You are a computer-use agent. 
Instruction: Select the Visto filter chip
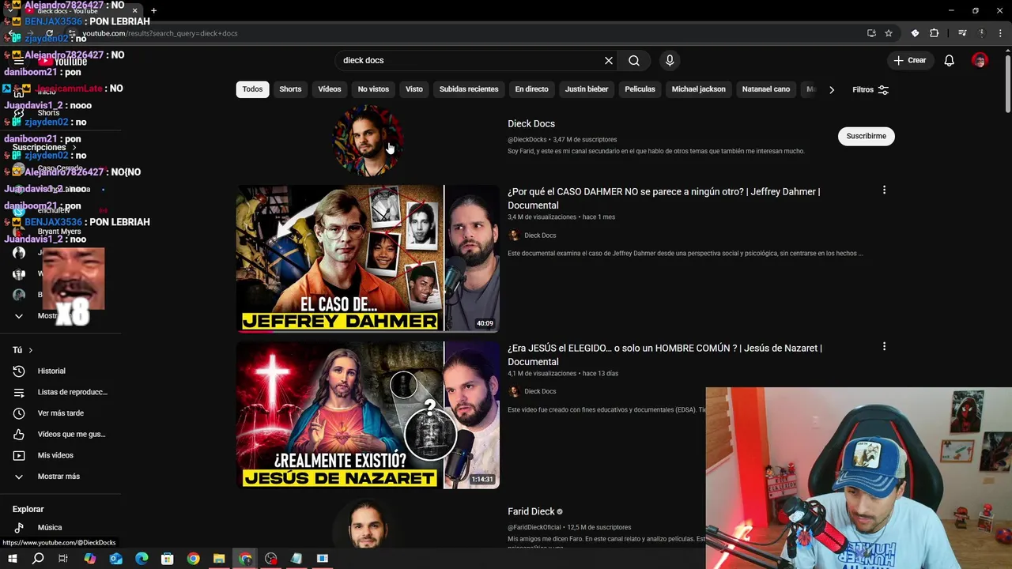point(414,89)
